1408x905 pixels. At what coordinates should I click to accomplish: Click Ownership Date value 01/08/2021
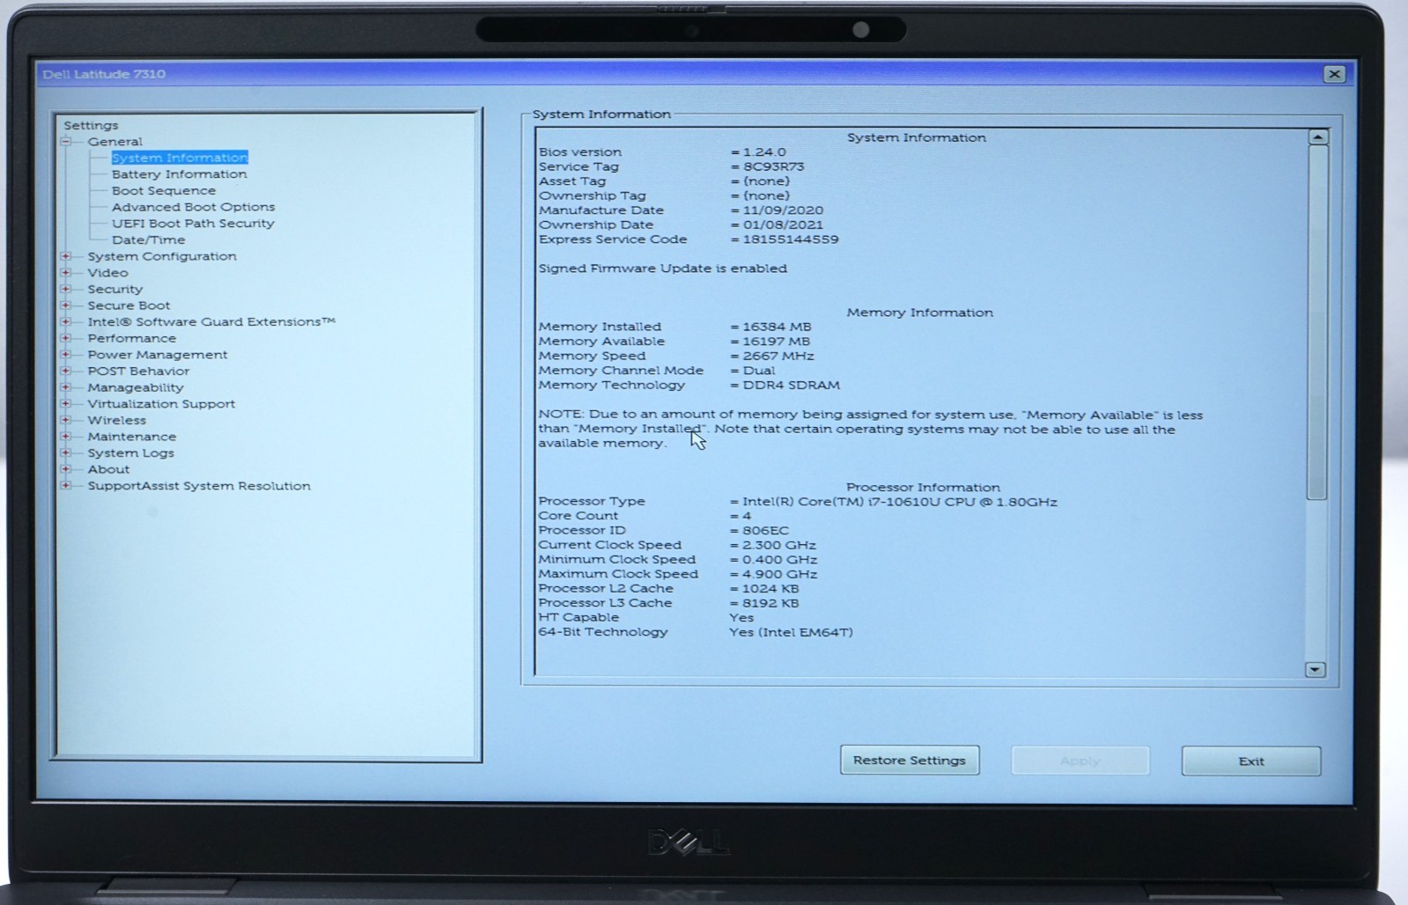(x=783, y=224)
